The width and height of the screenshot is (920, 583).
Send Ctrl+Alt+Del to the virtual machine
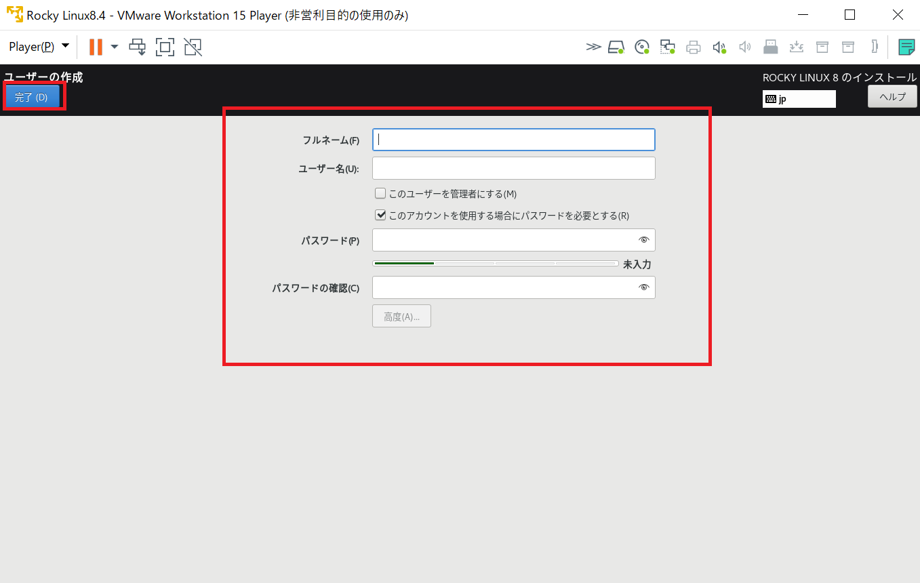[138, 47]
